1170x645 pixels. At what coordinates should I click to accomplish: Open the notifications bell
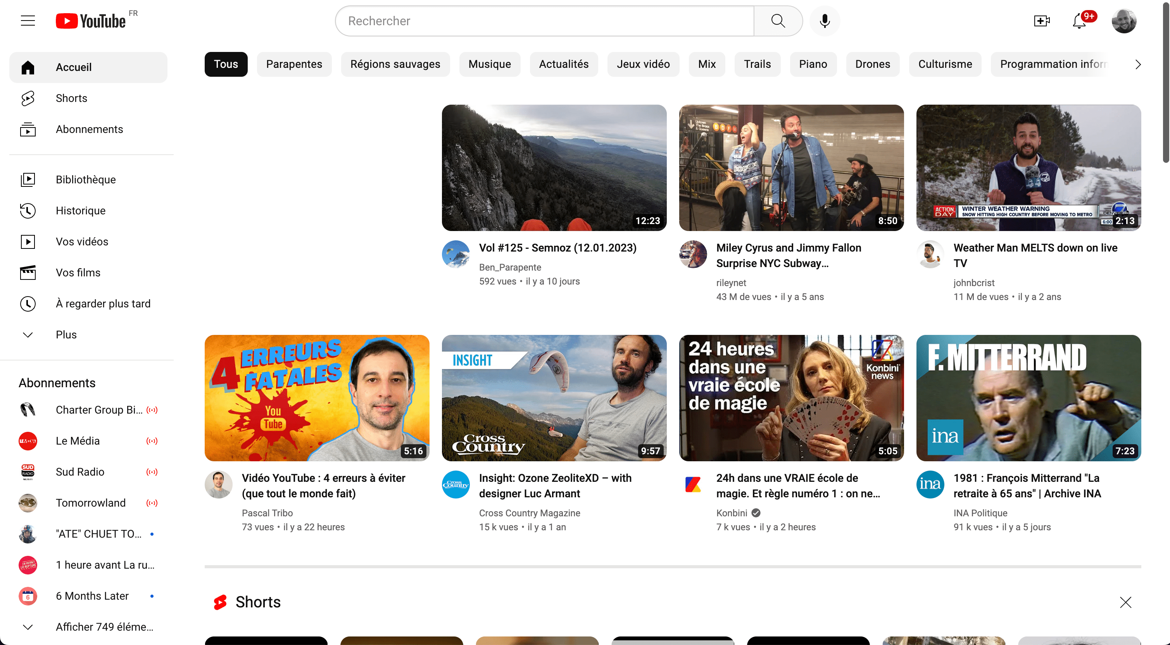[1079, 21]
